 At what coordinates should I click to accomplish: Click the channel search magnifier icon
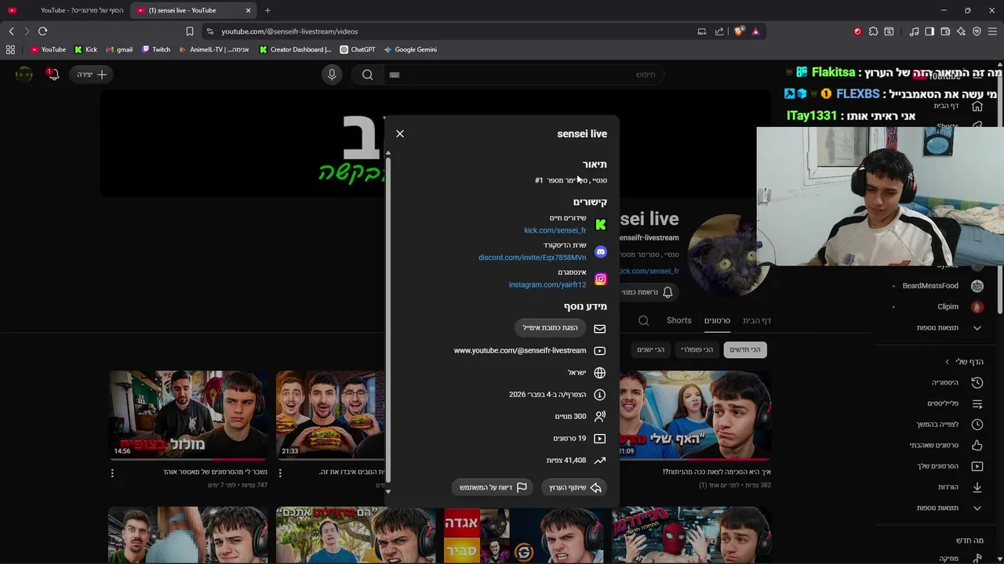pos(643,320)
